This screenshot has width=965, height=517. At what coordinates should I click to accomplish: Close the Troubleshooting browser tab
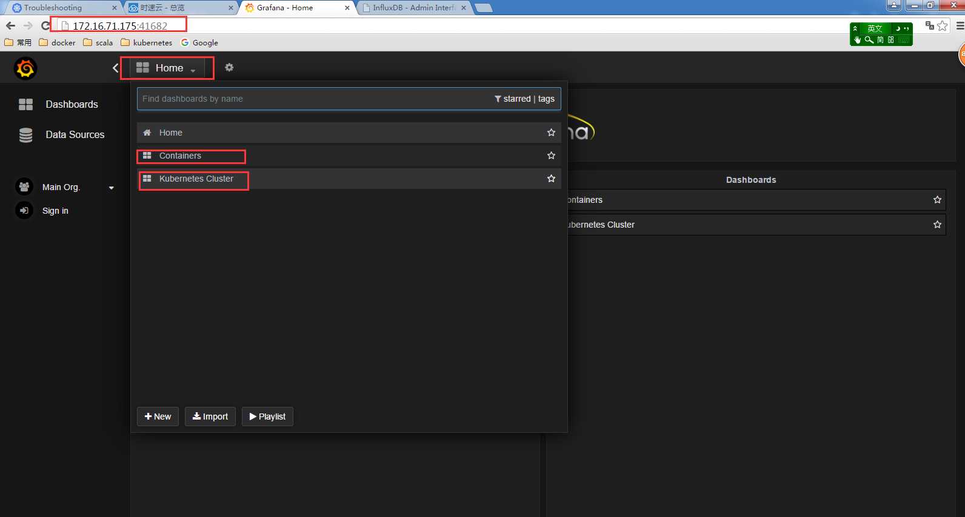point(114,8)
